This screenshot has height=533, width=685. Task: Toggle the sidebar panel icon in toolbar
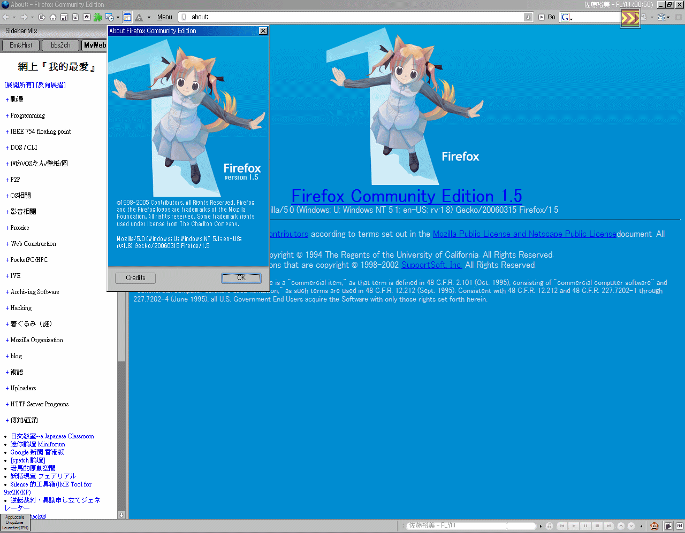127,17
